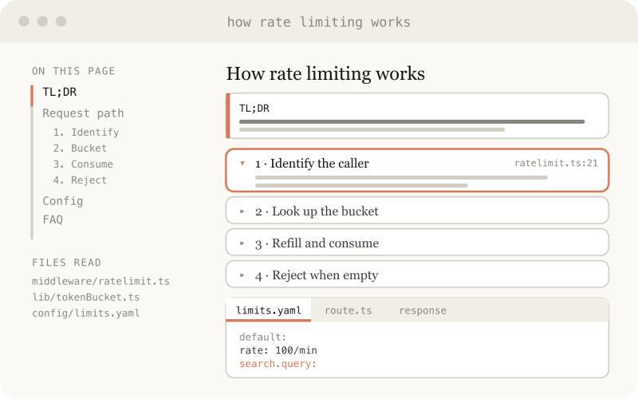Click the 2 · Look up the bucket heading
The image size is (638, 399).
pos(317,211)
